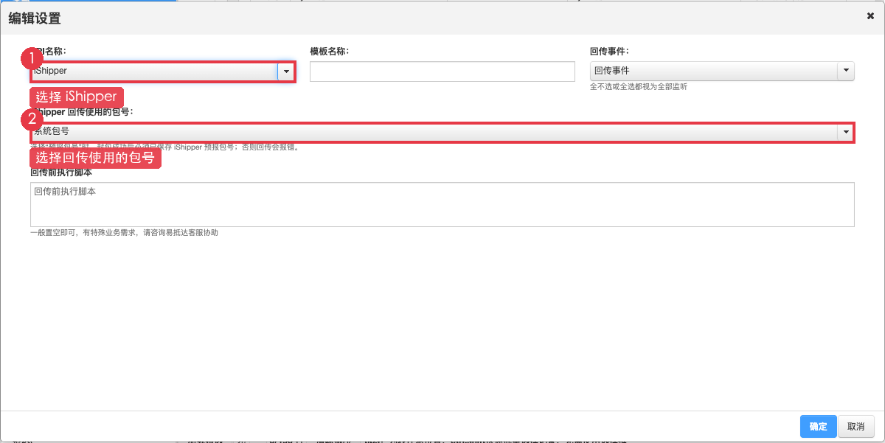Click the 回传前执行脚本 bold label

point(60,172)
